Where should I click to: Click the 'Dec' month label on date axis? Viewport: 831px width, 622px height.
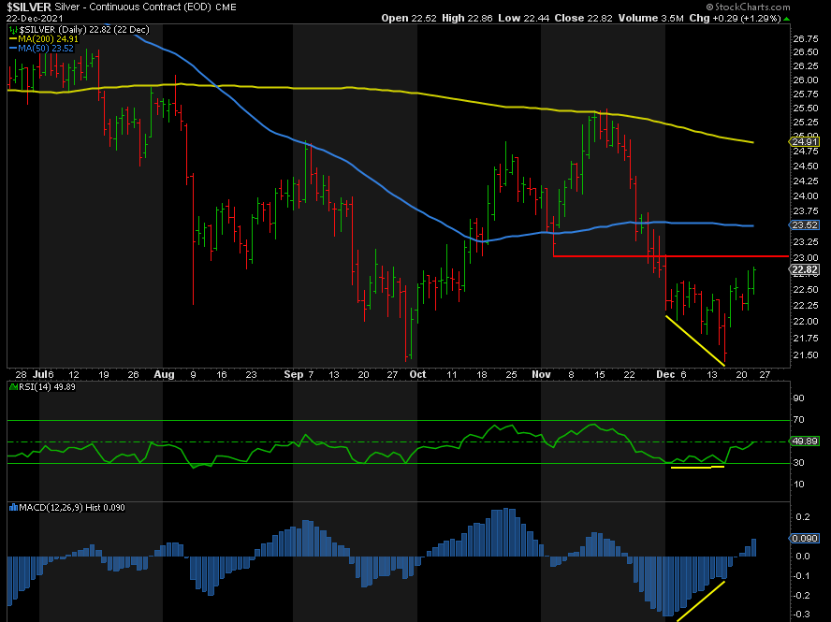[x=665, y=374]
